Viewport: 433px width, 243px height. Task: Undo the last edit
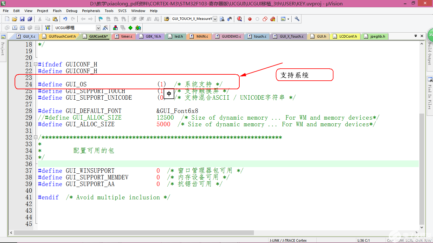65,19
